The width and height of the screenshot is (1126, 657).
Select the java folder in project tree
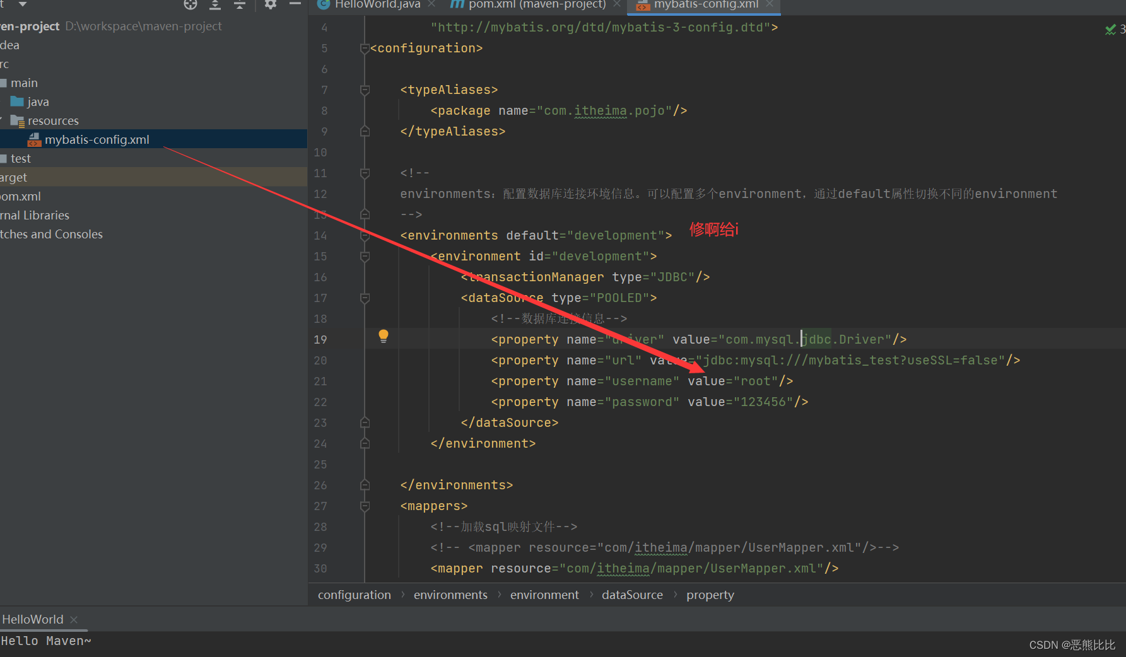tap(38, 102)
